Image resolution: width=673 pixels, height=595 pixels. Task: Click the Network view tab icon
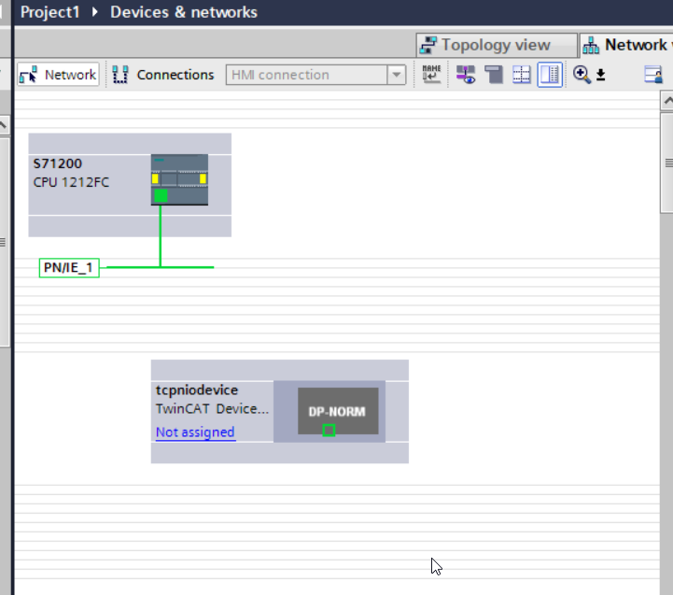(591, 45)
